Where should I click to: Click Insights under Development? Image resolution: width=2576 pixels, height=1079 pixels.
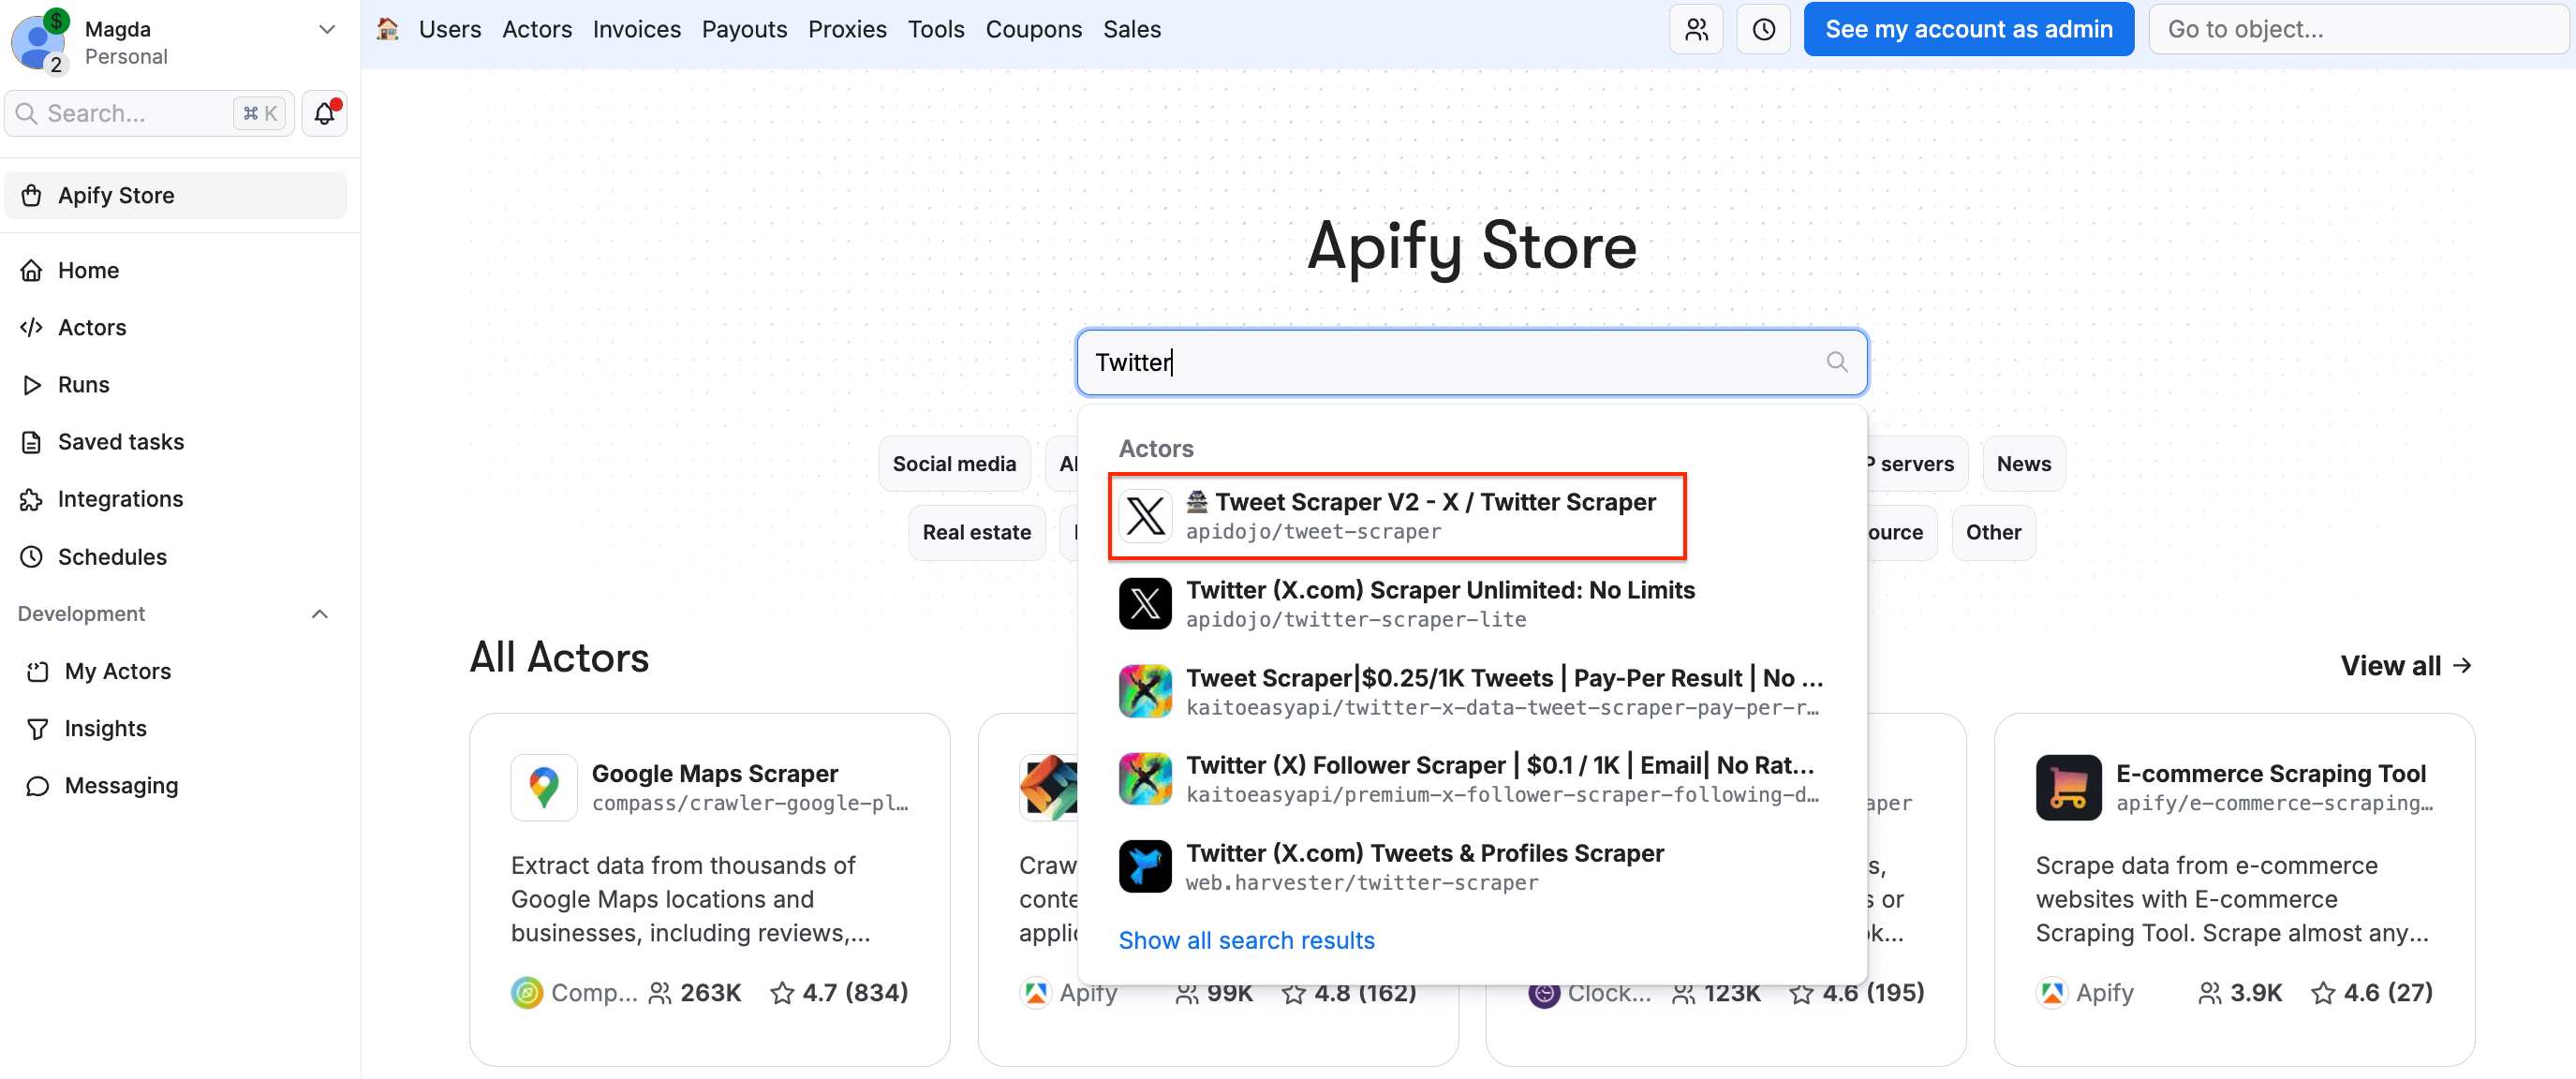[x=105, y=728]
